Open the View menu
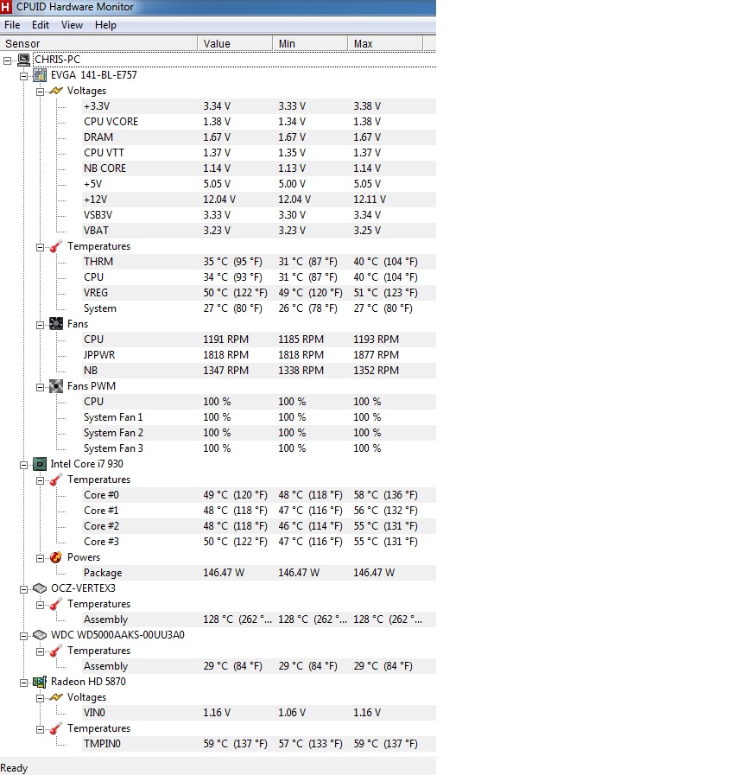This screenshot has width=747, height=775. (x=72, y=25)
